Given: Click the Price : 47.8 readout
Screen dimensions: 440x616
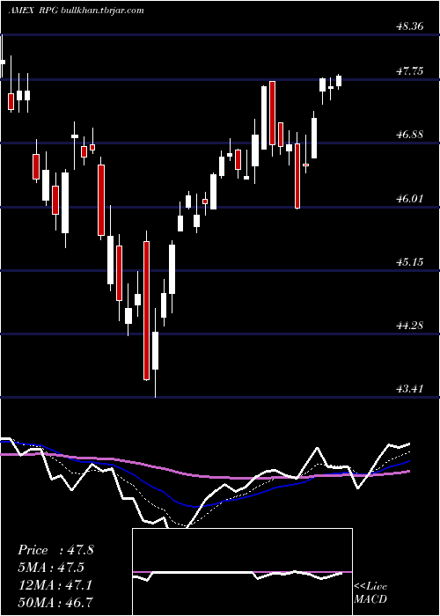Looking at the screenshot, I should pyautogui.click(x=55, y=550).
